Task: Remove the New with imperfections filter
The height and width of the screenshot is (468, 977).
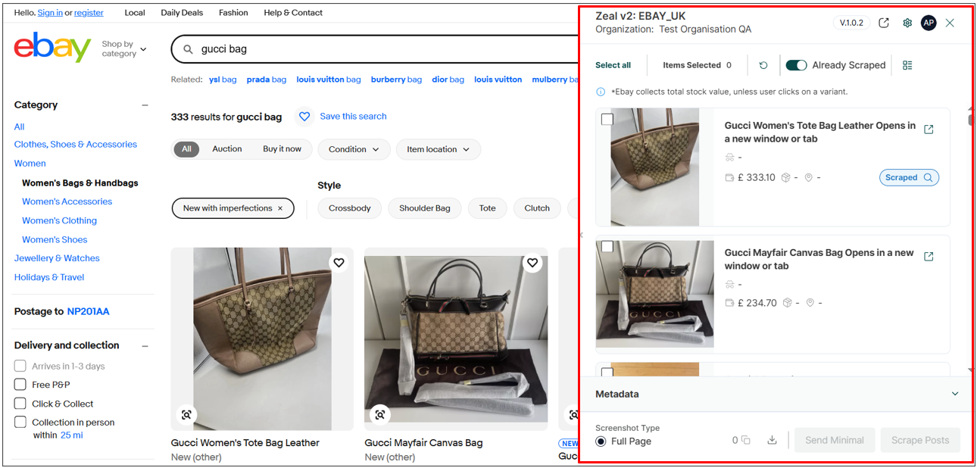Action: point(280,208)
